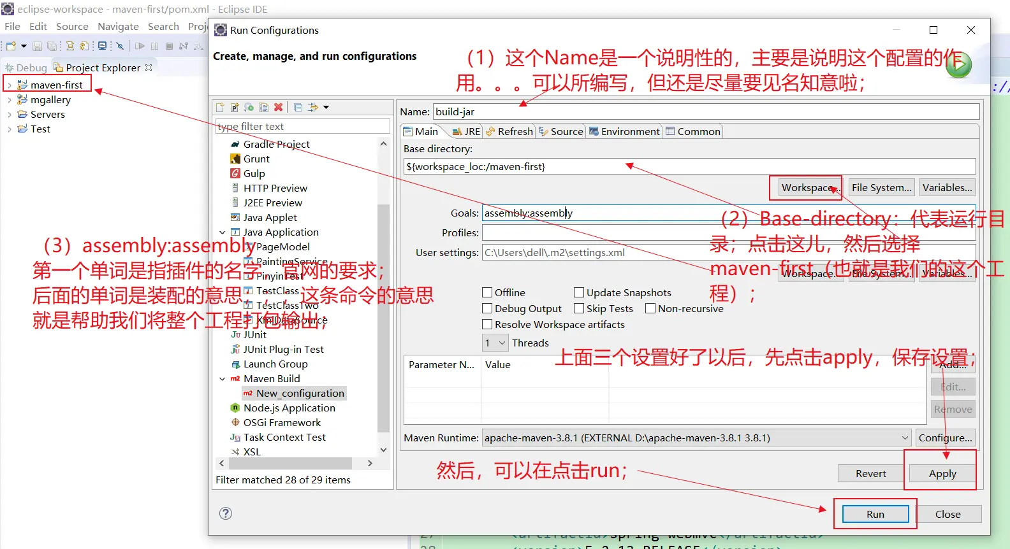1010x549 pixels.
Task: Click the Save All icon in Eclipse toolbar
Action: [52, 46]
